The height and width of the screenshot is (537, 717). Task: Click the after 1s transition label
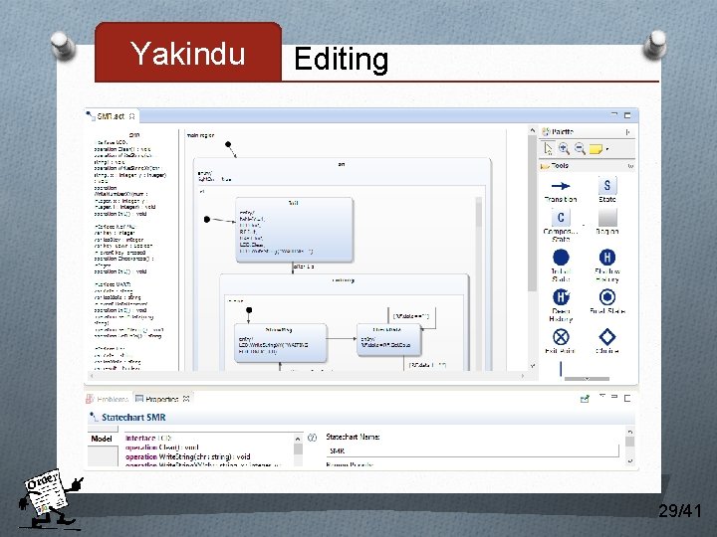[x=304, y=267]
